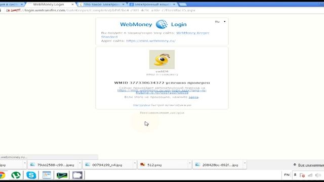Viewport: 324px width, 182px height.
Task: Click the action center flag tray icon
Action: point(302,175)
